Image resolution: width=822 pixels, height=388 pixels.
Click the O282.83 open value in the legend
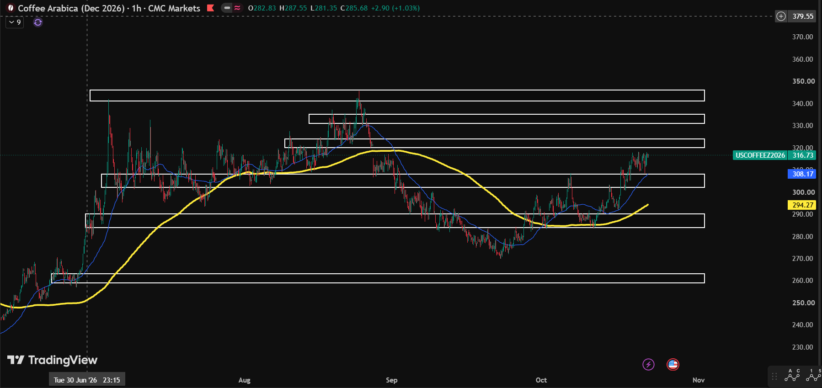coord(262,8)
